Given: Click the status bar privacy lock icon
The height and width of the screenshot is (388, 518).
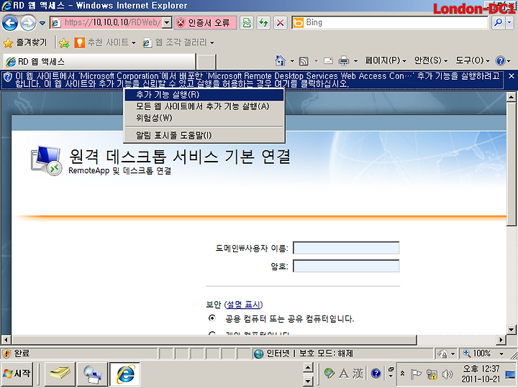Looking at the screenshot, I should click(442, 354).
